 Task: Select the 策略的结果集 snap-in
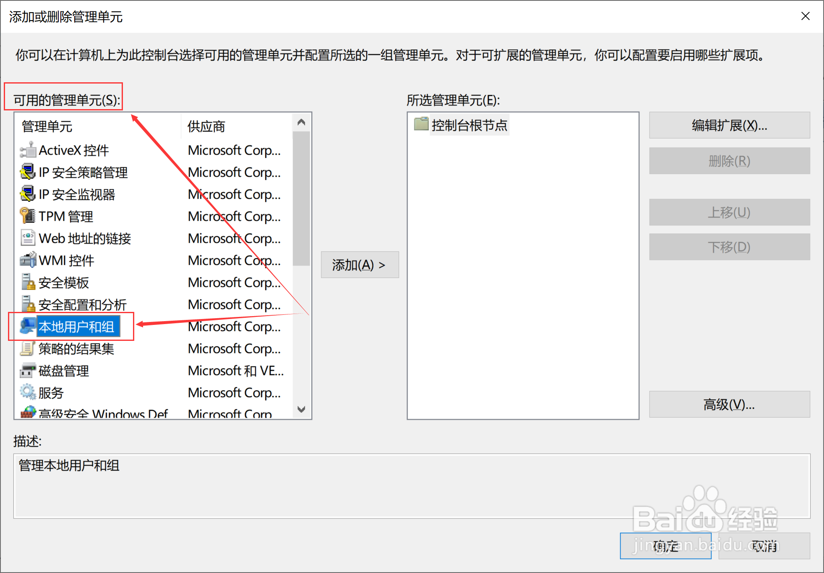tap(76, 349)
